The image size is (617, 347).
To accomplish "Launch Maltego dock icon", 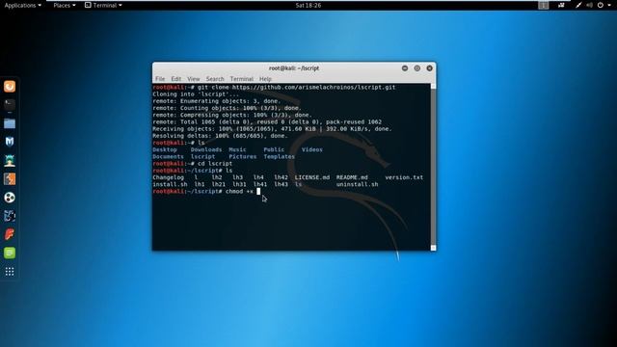I will coord(10,216).
